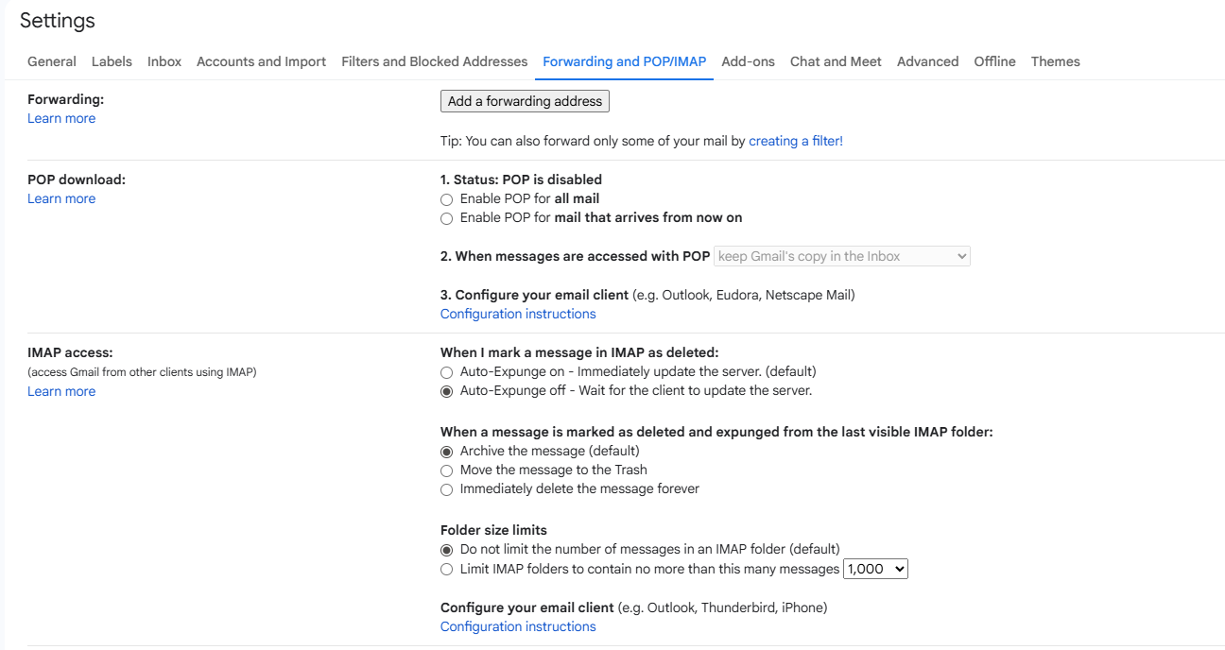Click the Add a forwarding address button

(x=525, y=101)
